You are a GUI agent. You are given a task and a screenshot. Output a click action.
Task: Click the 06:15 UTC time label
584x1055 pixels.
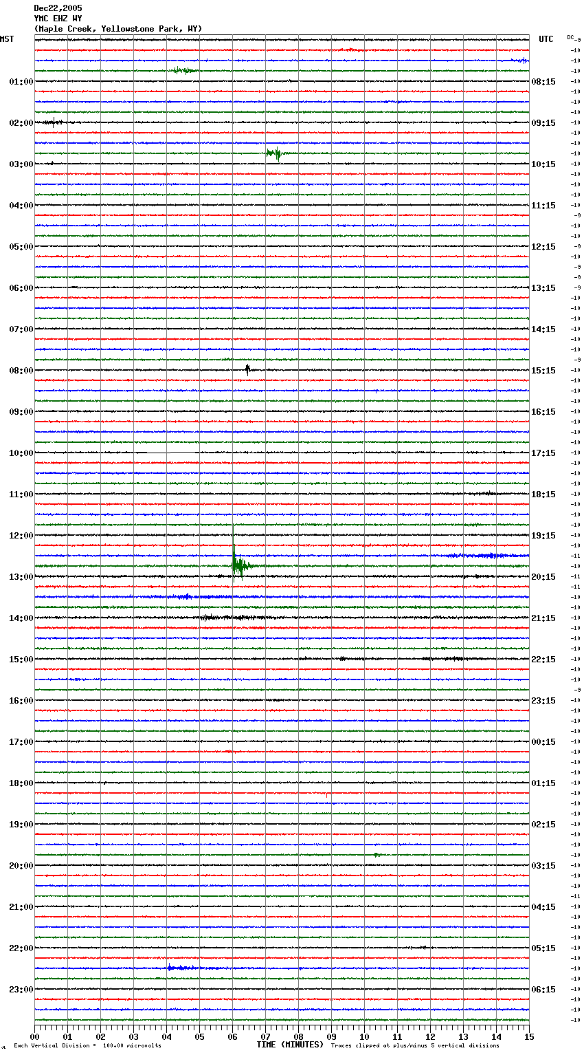point(543,990)
